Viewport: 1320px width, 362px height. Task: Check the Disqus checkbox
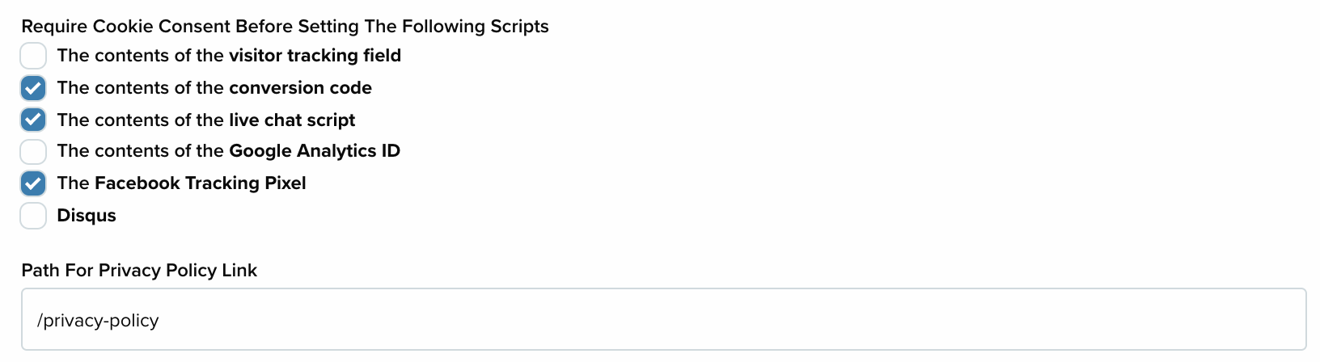click(33, 216)
